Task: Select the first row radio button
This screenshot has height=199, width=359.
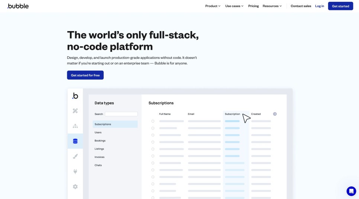Action: [153, 121]
